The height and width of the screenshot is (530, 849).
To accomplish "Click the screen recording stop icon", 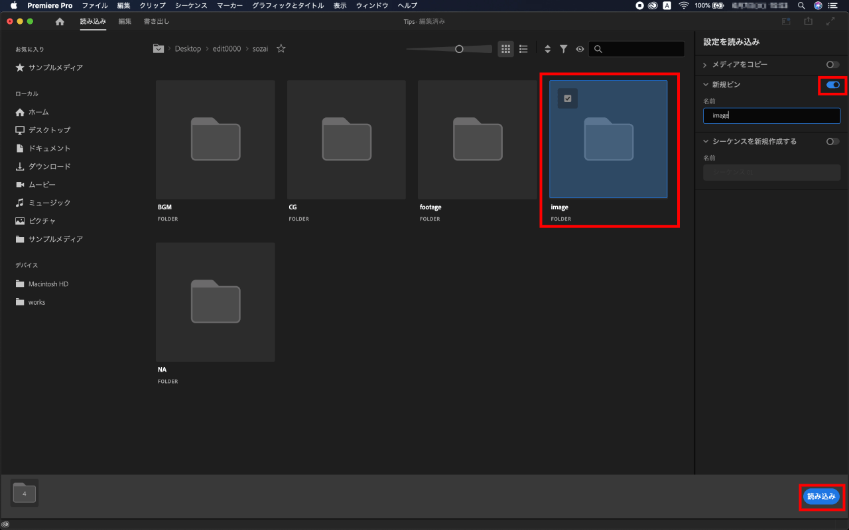I will [x=639, y=5].
